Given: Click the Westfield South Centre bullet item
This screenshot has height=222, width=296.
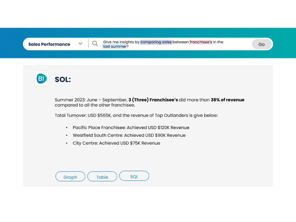Looking at the screenshot, I should (x=129, y=135).
